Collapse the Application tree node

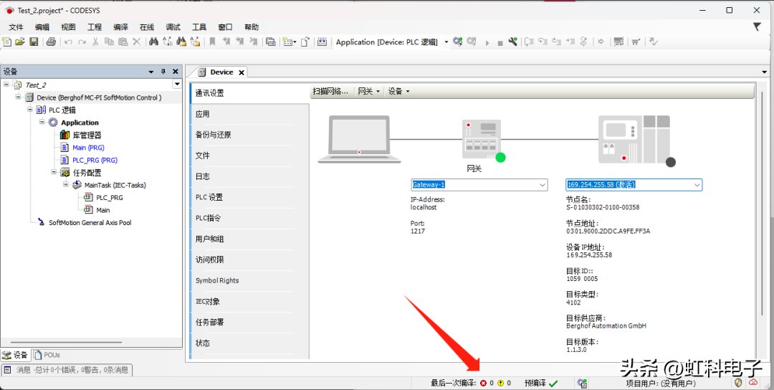[42, 122]
